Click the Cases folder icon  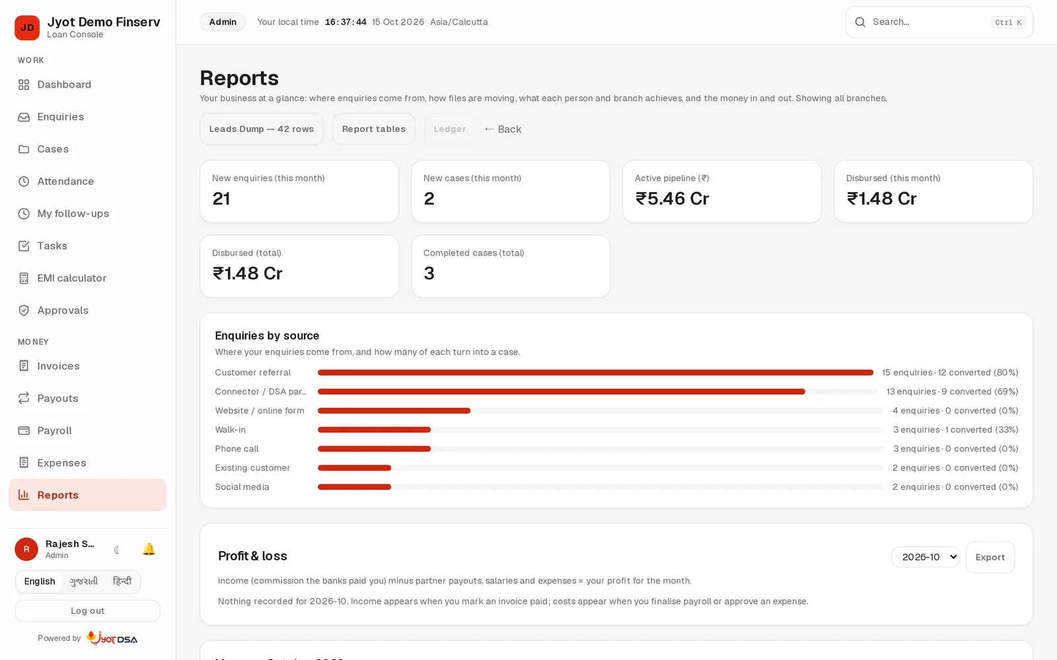click(24, 149)
